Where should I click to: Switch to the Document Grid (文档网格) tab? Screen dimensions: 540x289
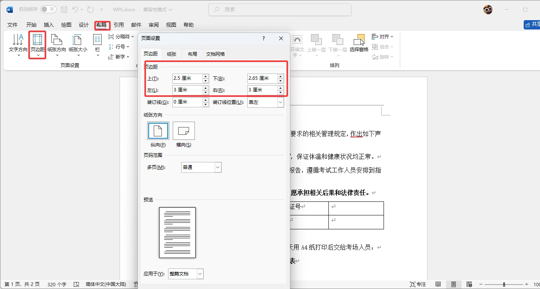coord(215,54)
